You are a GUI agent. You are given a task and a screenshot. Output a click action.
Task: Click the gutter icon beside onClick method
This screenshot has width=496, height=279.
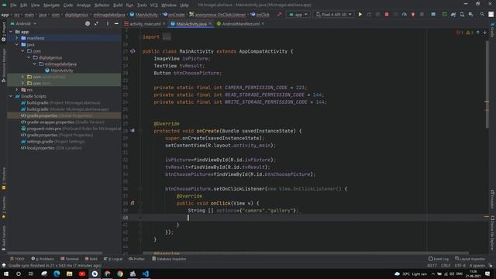click(133, 203)
